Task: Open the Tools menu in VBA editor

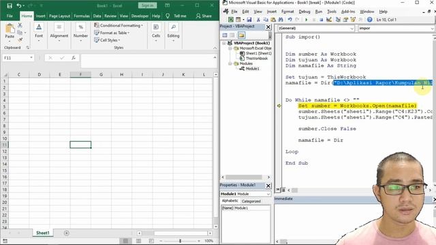Action: point(332,12)
